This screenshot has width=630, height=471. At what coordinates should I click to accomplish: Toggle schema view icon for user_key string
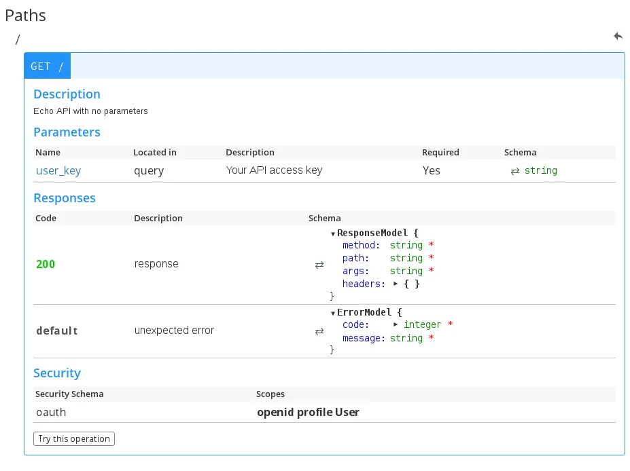(x=514, y=171)
